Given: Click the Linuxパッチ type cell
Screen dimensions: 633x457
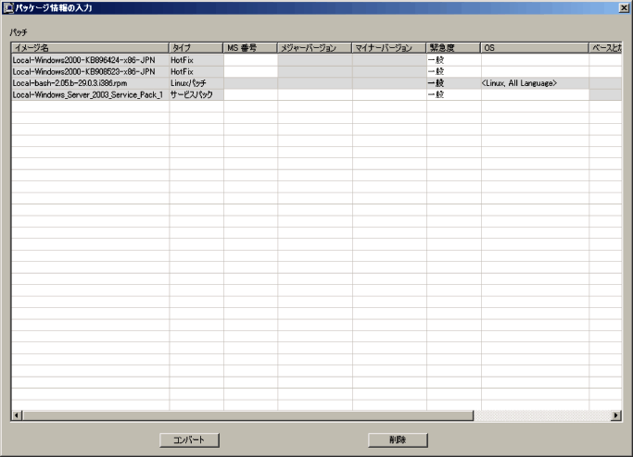Looking at the screenshot, I should (x=196, y=83).
